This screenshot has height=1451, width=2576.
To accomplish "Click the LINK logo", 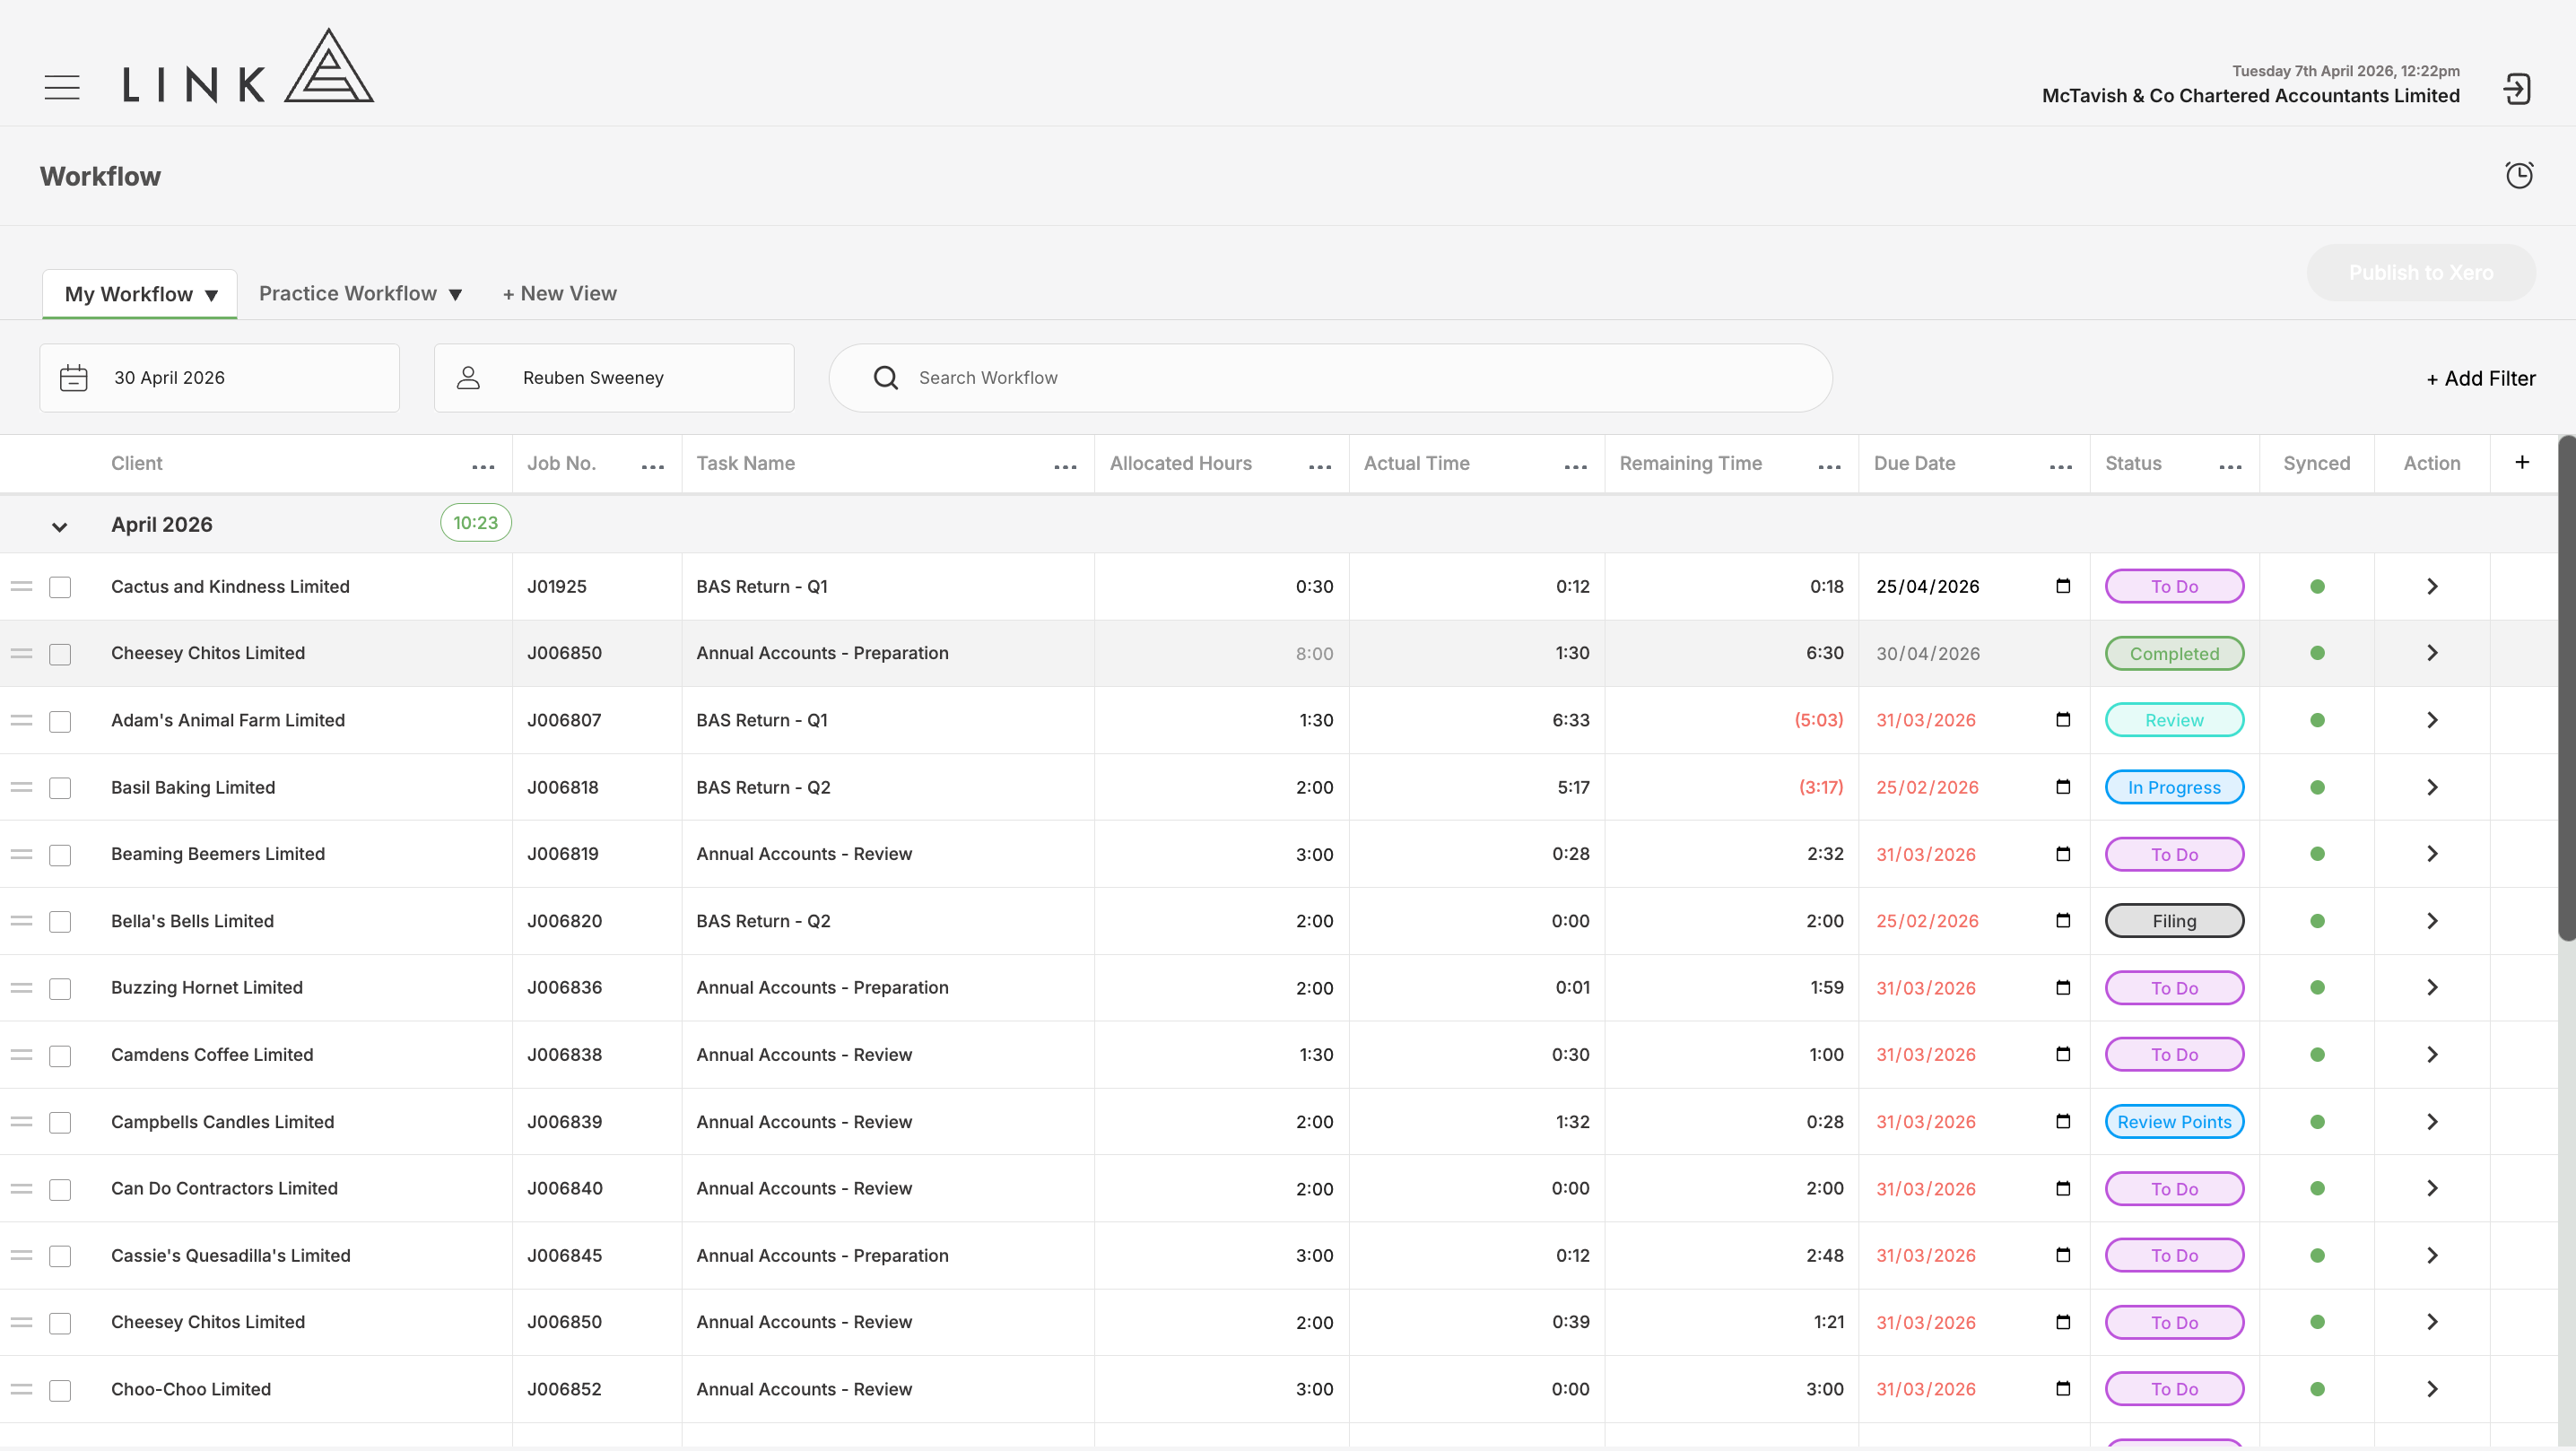I will 248,66.
